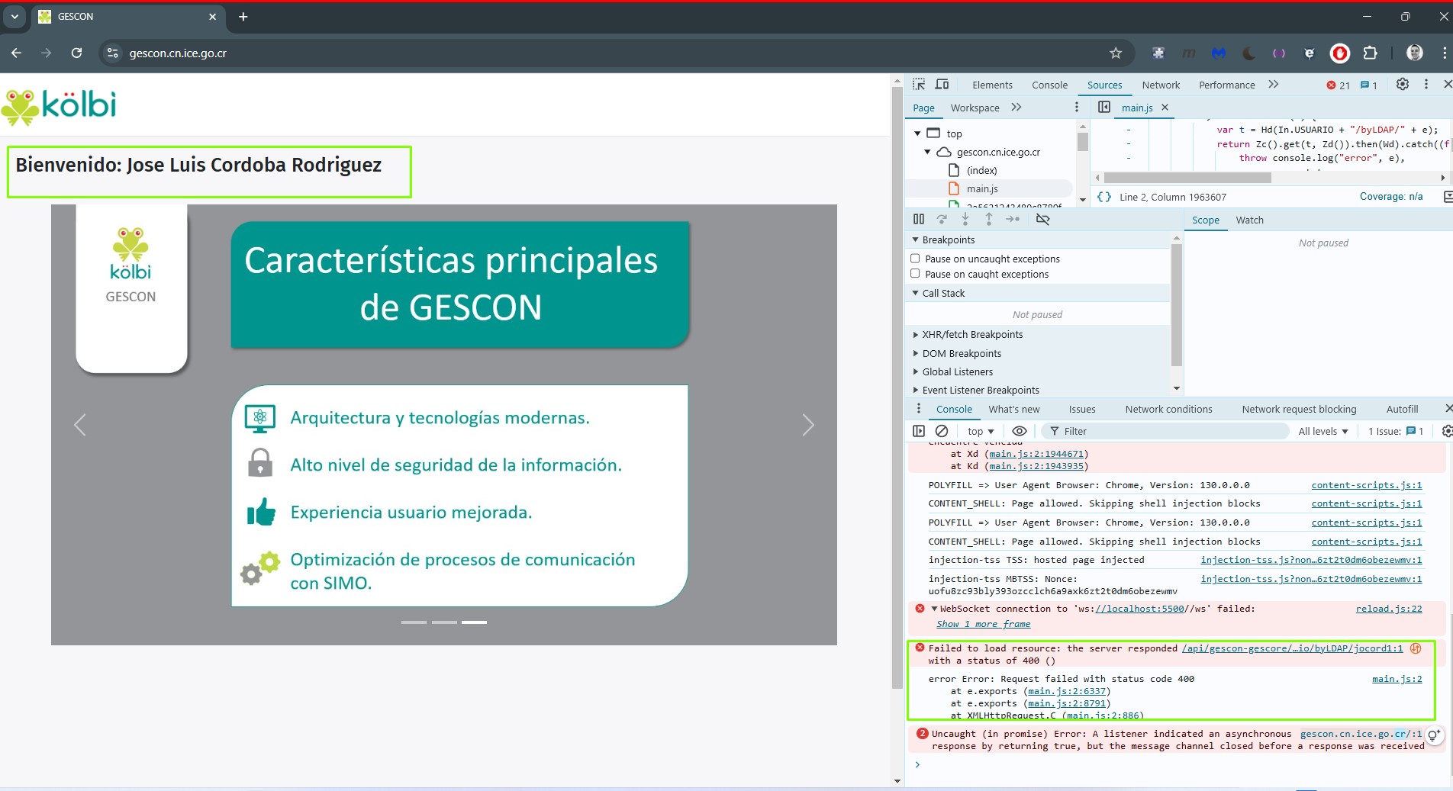Image resolution: width=1453 pixels, height=791 pixels.
Task: Toggle the console sidebar panel
Action: coord(919,431)
